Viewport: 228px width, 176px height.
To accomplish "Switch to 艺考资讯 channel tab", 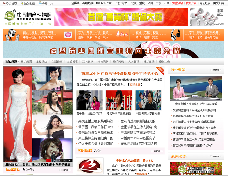I will pyautogui.click(x=88, y=62).
